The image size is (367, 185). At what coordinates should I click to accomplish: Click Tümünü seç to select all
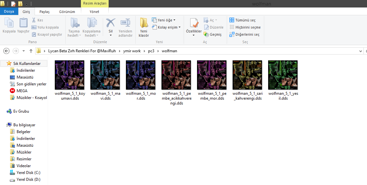pyautogui.click(x=242, y=20)
